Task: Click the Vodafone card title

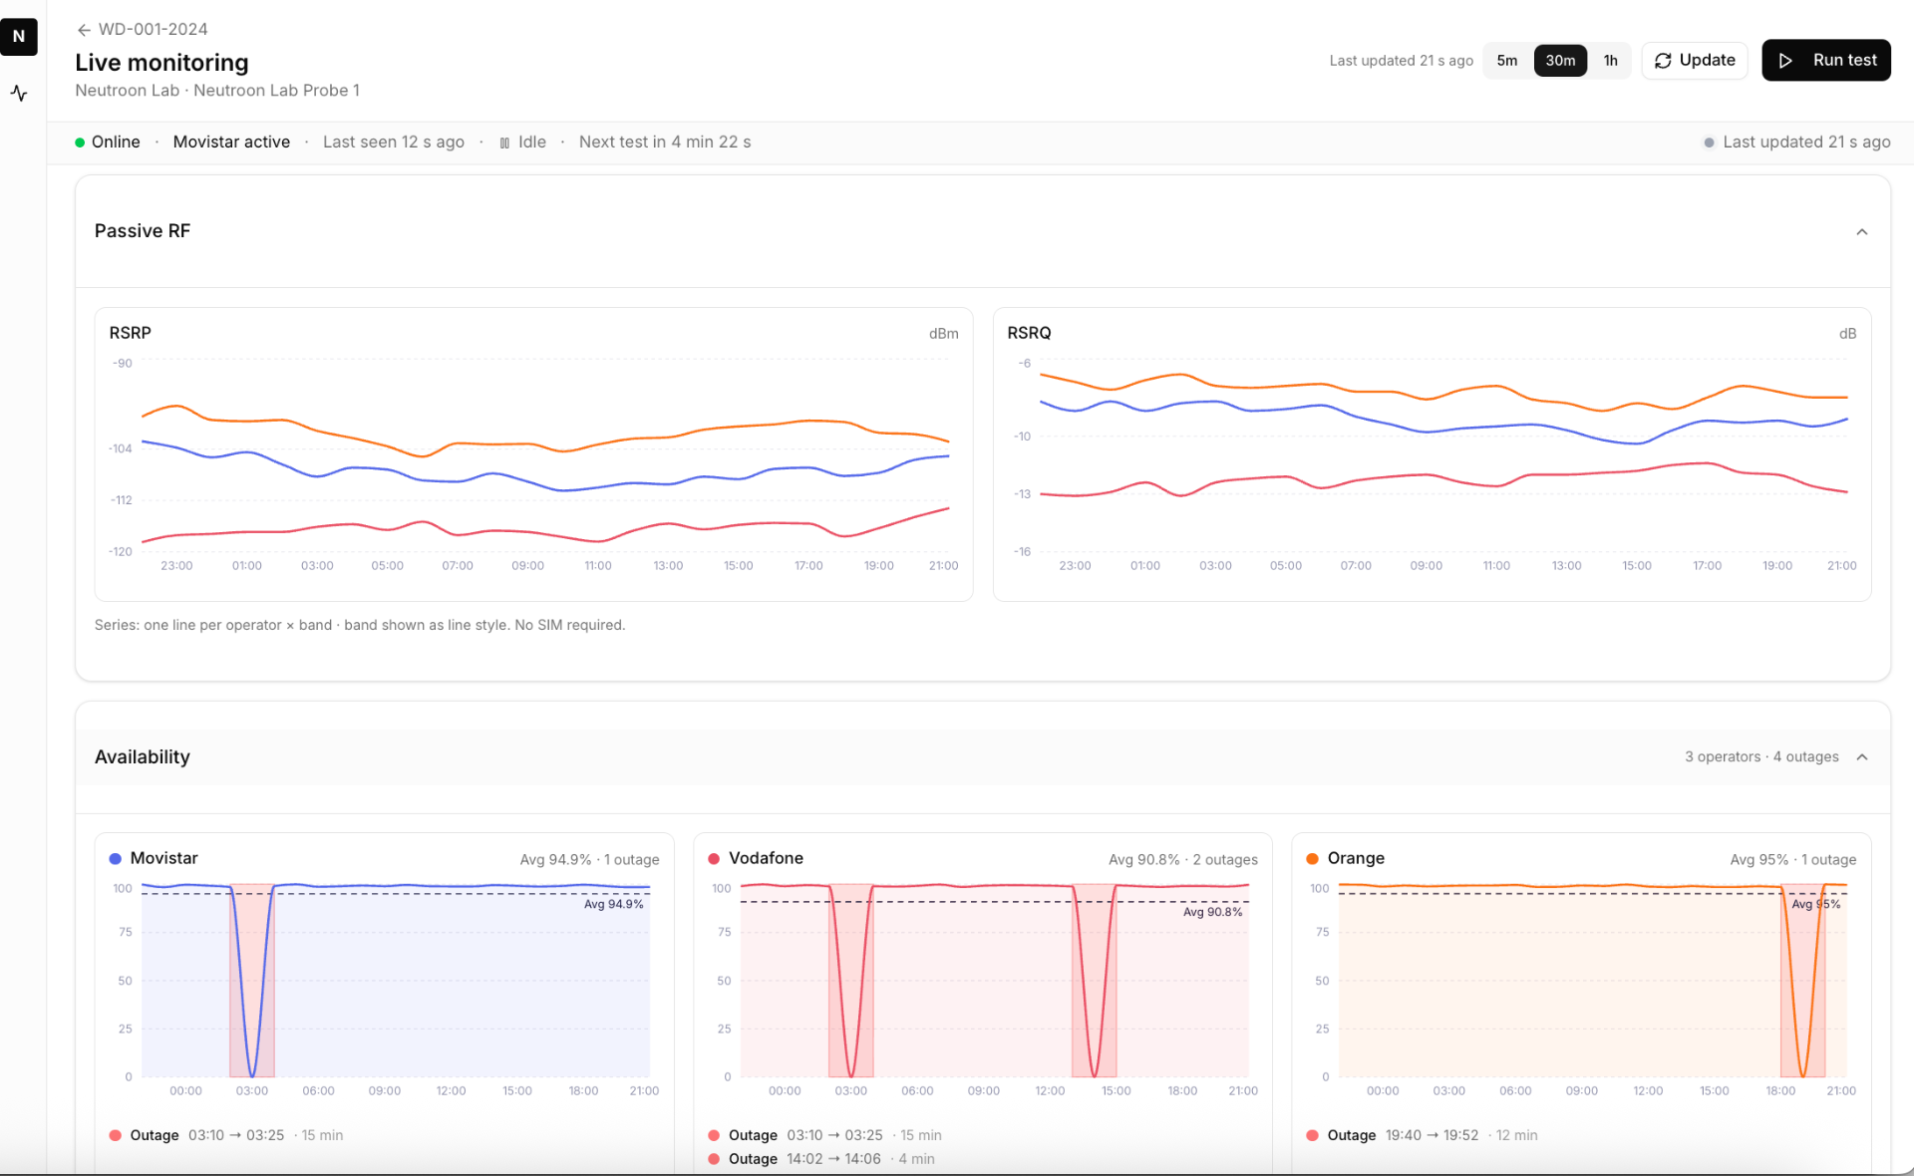Action: tap(766, 859)
